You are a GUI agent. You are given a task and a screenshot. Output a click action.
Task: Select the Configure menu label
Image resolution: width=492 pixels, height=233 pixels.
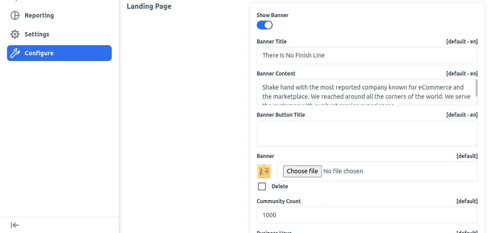tap(39, 53)
